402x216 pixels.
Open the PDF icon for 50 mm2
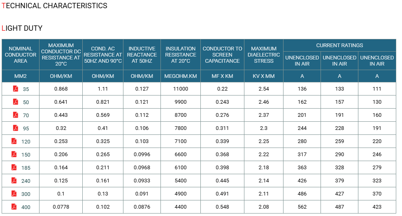[16, 102]
